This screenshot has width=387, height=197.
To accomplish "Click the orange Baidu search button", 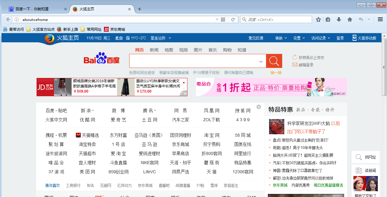I will (x=274, y=61).
